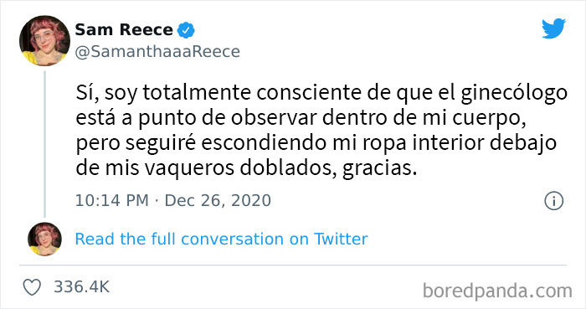Open the Sam Reece display name
This screenshot has height=309, width=586.
124,29
